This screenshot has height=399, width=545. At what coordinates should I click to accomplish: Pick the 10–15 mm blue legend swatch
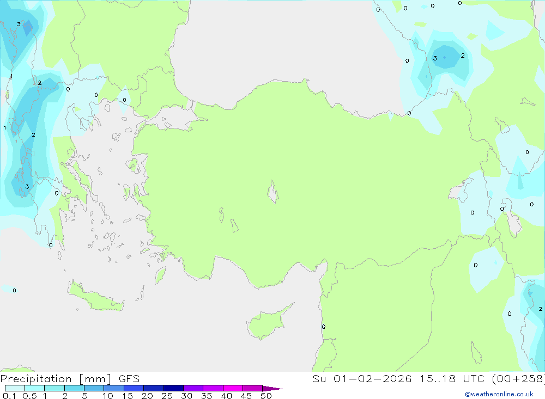click(x=114, y=388)
